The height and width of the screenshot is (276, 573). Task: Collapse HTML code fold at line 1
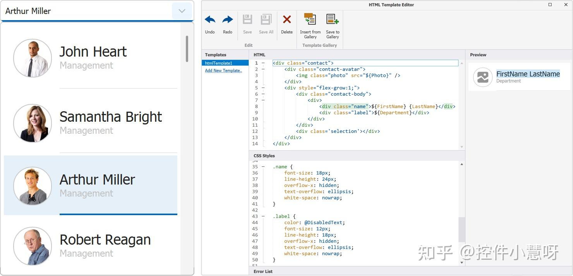(263, 63)
